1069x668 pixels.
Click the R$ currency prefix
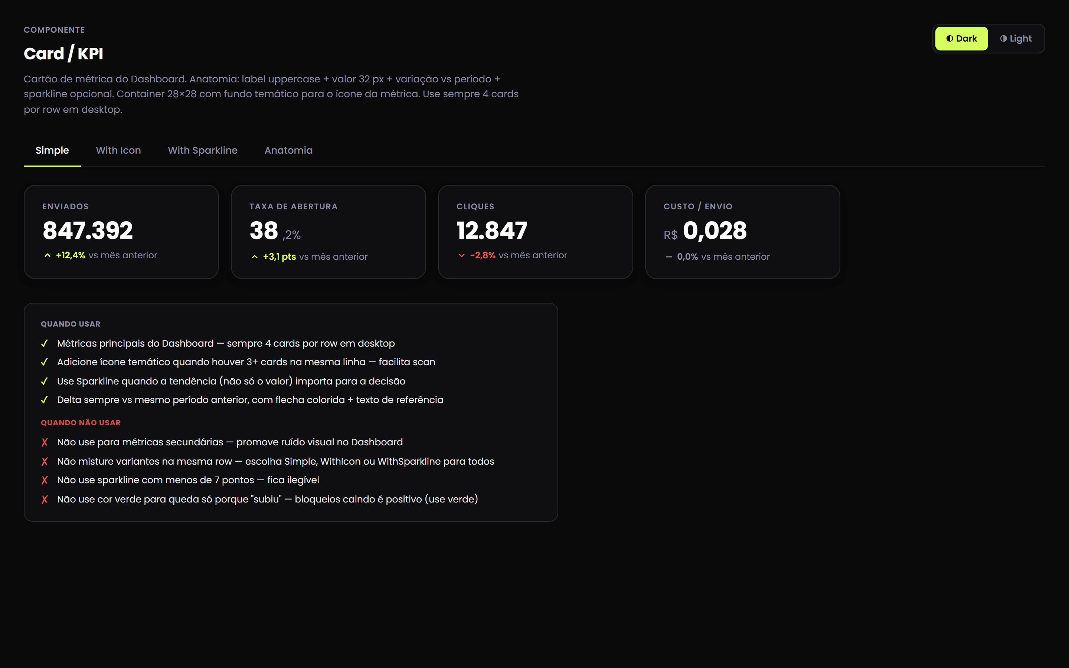coord(671,235)
